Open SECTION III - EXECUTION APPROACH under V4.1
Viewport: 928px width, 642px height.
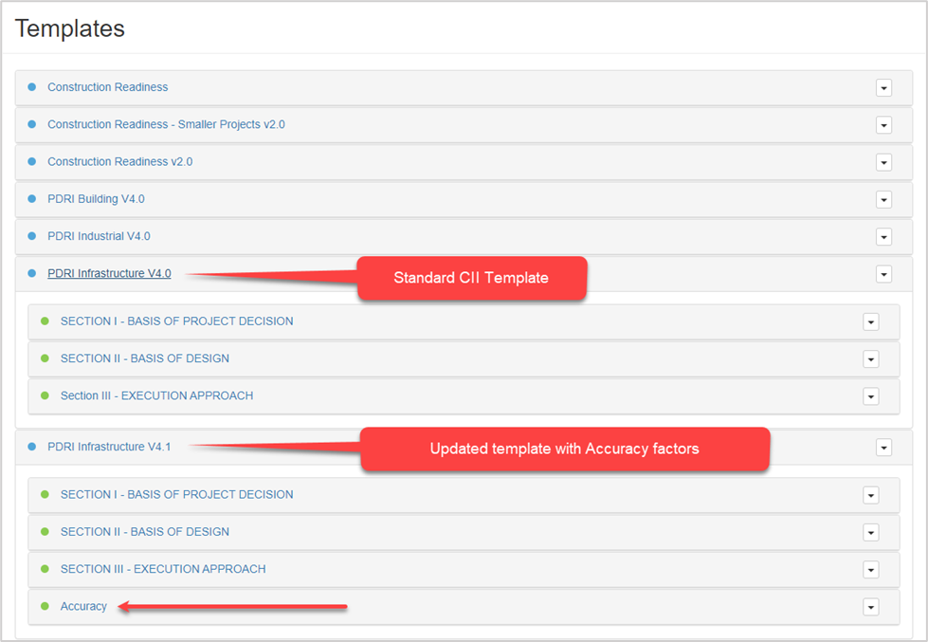click(163, 569)
